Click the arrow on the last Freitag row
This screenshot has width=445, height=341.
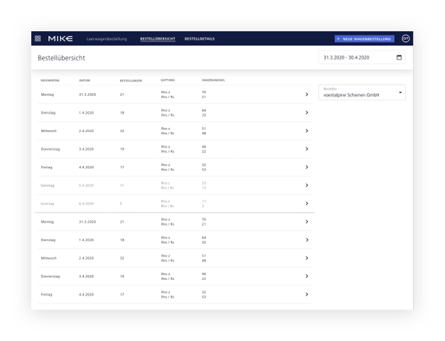306,294
